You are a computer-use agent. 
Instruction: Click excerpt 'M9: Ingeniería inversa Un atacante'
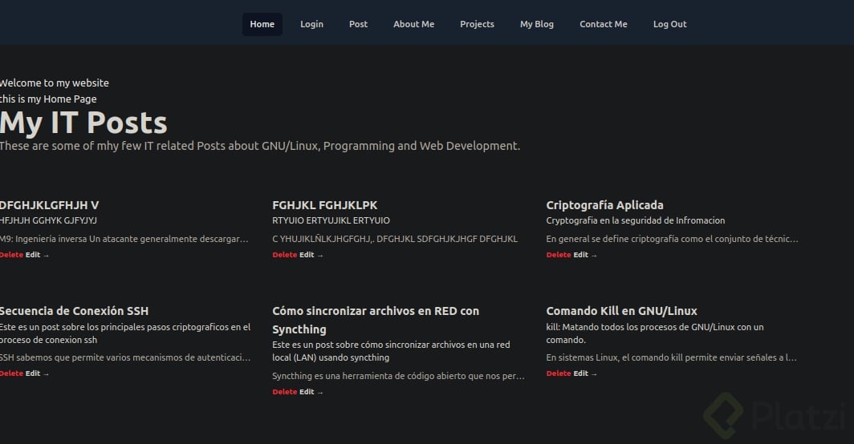[124, 239]
